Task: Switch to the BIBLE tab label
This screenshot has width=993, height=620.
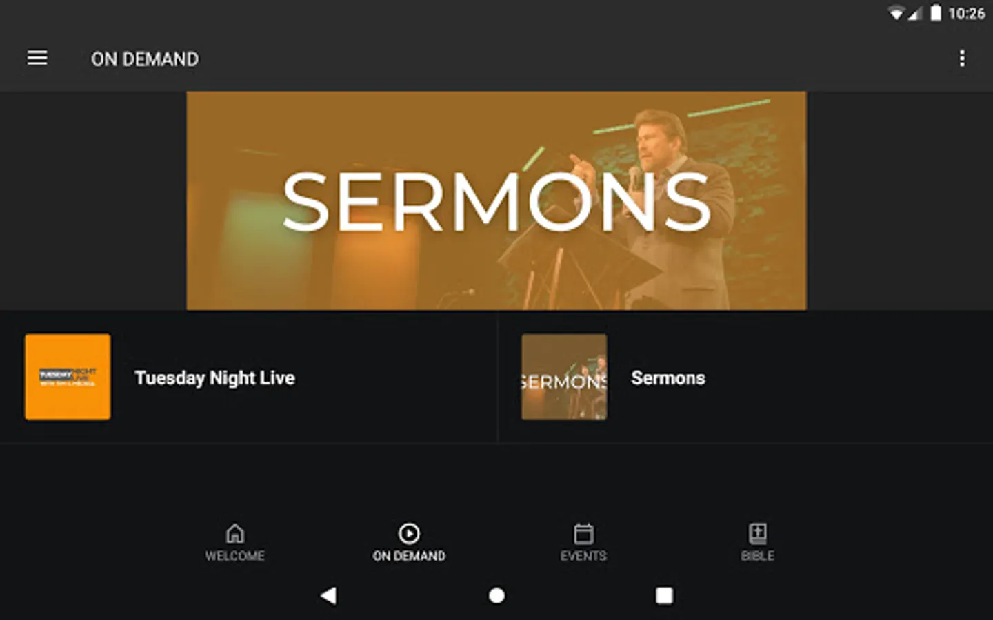Action: [757, 556]
